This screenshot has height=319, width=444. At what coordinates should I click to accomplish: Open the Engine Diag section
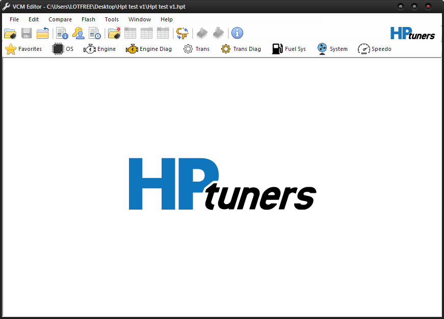click(x=149, y=49)
